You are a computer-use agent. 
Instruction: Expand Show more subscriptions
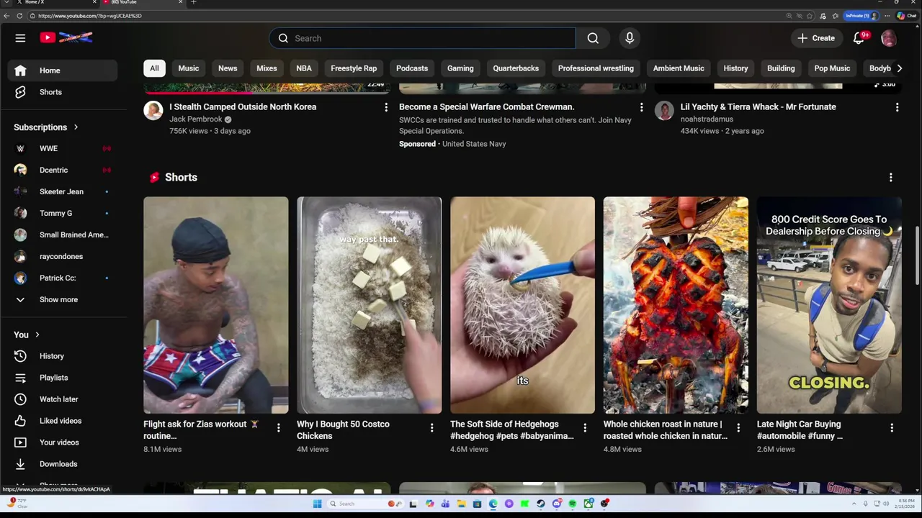pos(62,299)
